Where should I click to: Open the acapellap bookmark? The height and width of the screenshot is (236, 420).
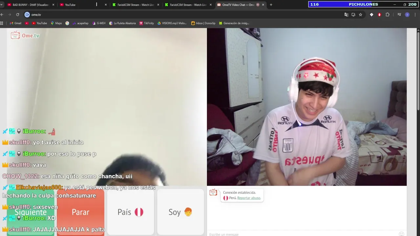(80, 23)
